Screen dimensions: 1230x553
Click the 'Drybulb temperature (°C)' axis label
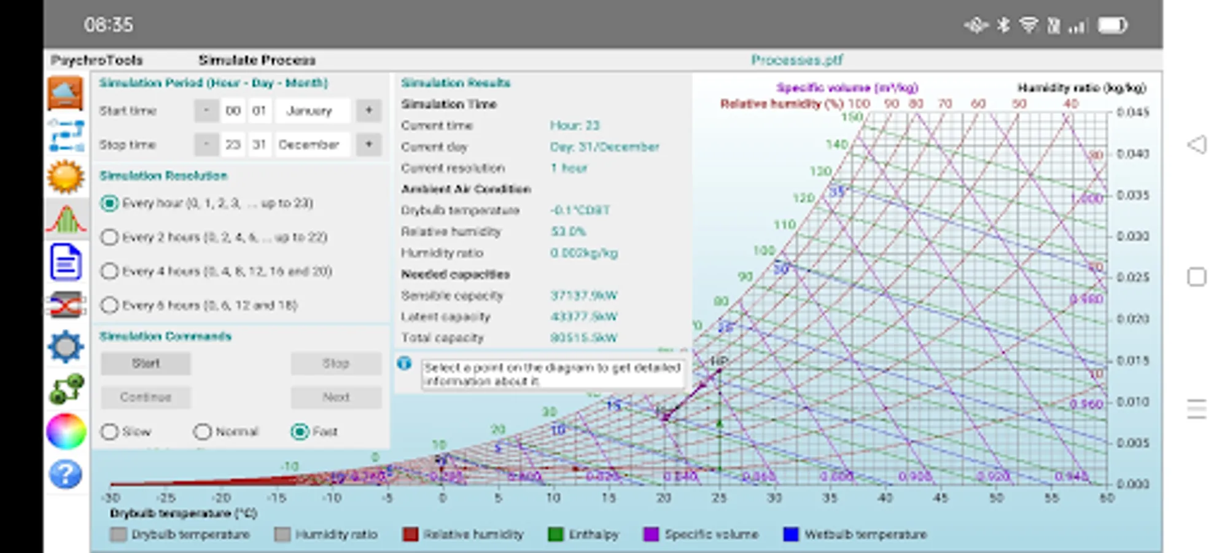pos(184,513)
